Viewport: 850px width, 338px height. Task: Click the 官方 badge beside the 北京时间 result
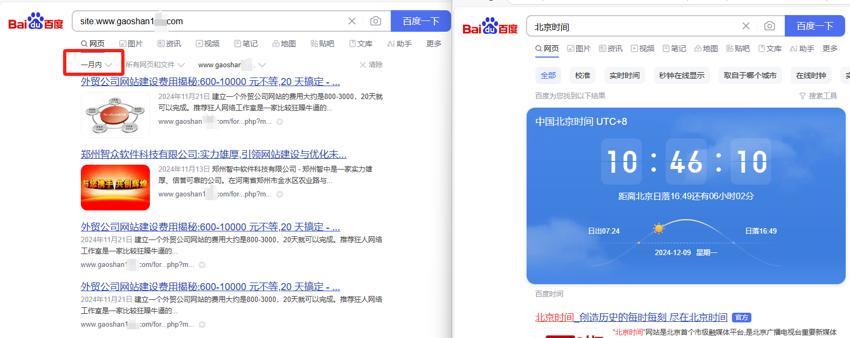tap(742, 318)
